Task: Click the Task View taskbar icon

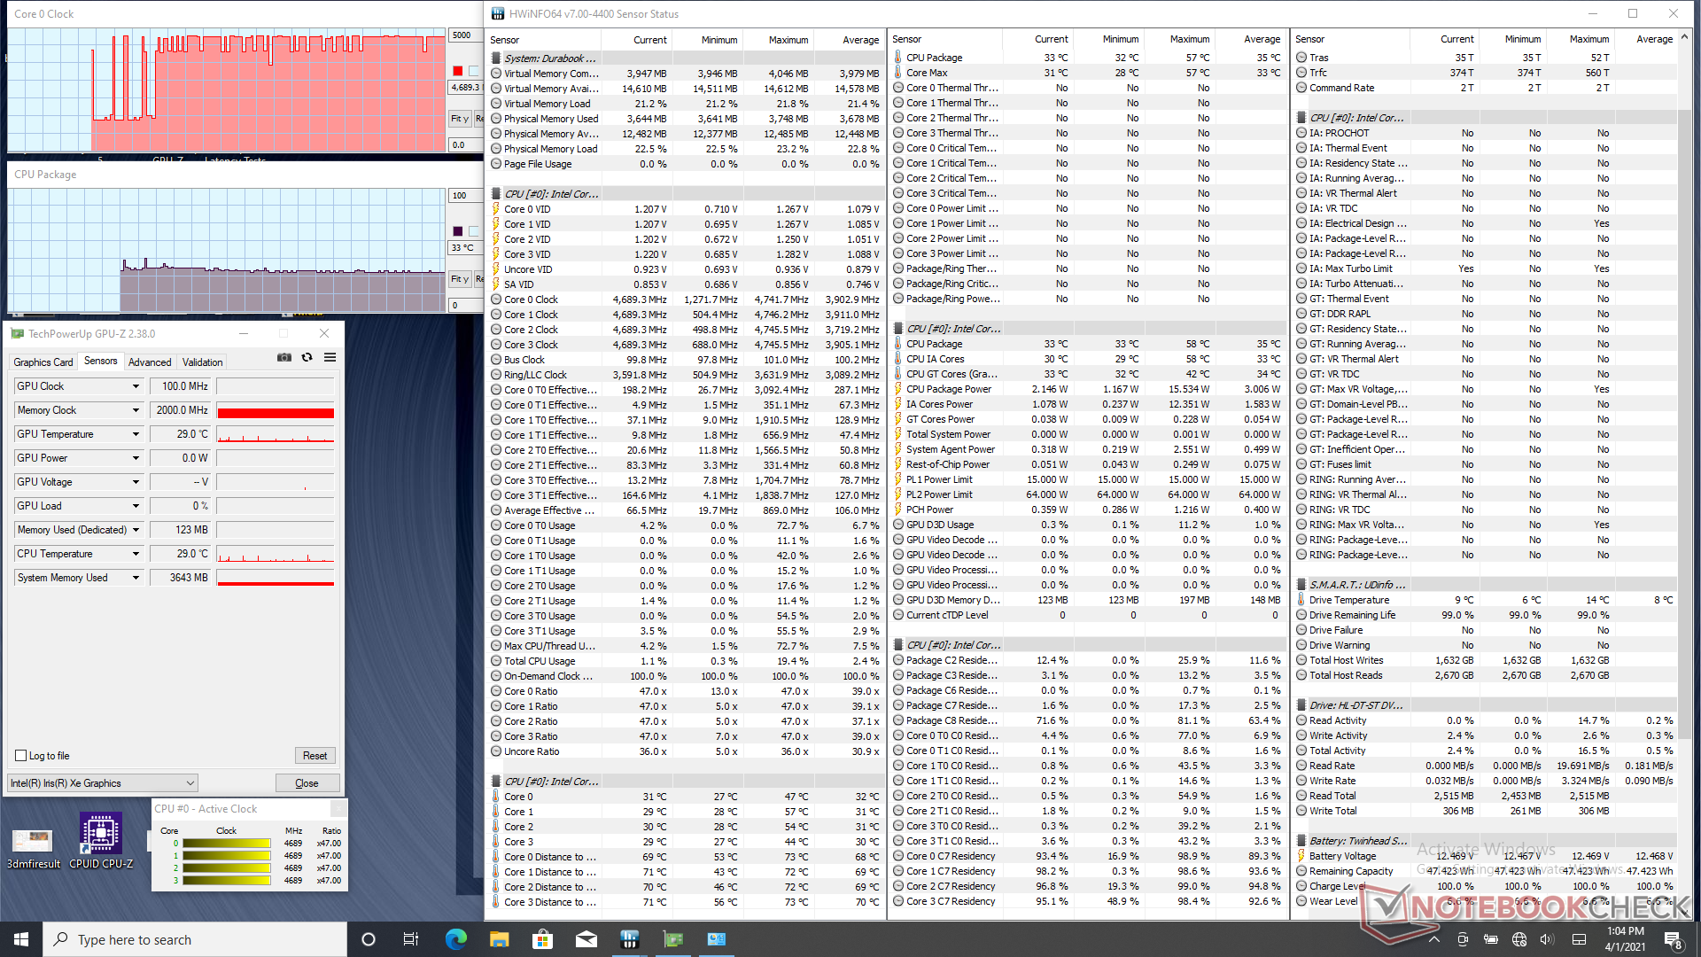Action: (x=411, y=939)
